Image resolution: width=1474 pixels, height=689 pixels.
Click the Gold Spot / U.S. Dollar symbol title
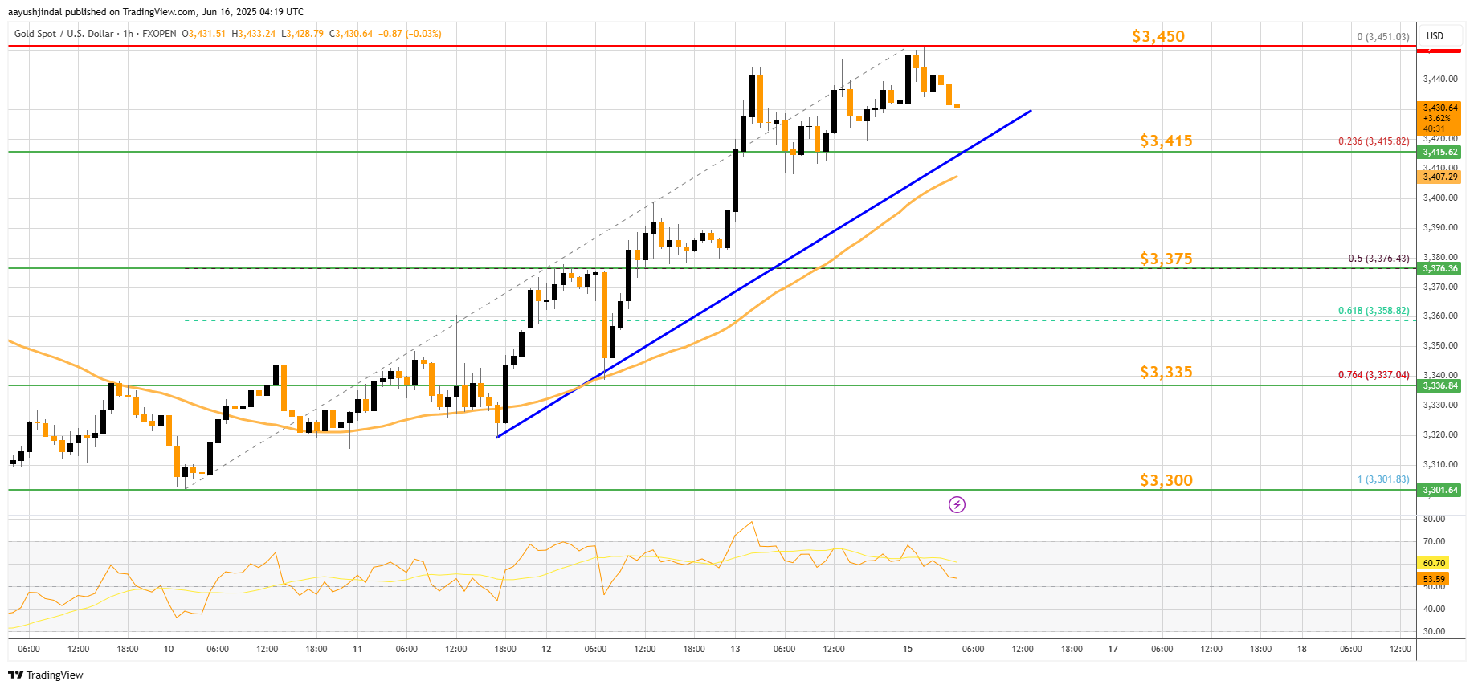click(x=64, y=34)
